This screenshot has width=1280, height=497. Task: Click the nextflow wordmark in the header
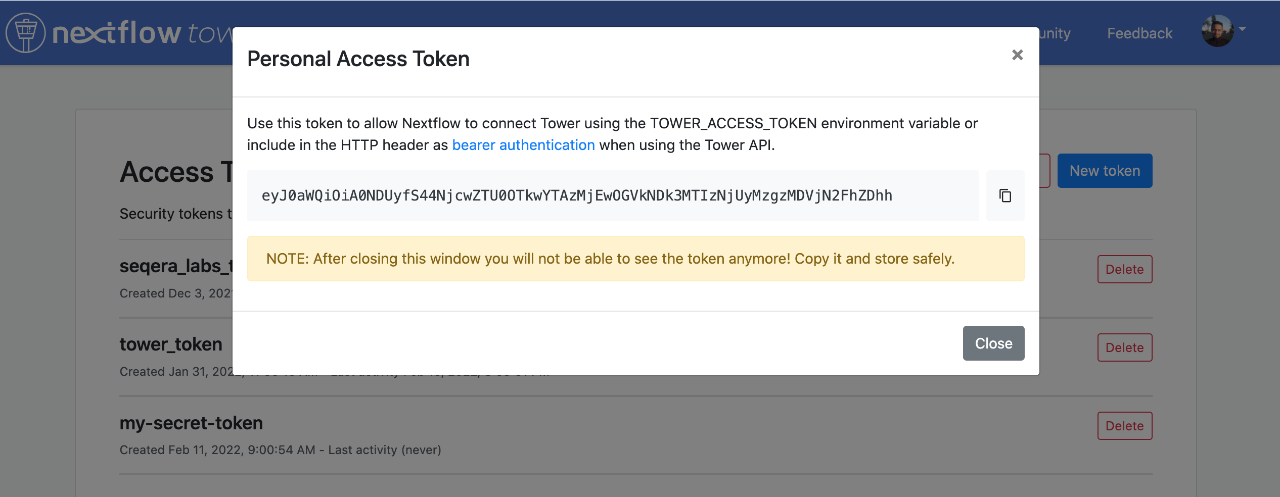coord(117,33)
